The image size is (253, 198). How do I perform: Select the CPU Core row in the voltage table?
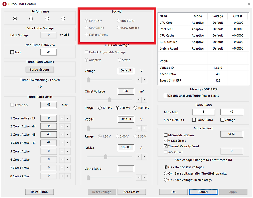[x=203, y=23]
